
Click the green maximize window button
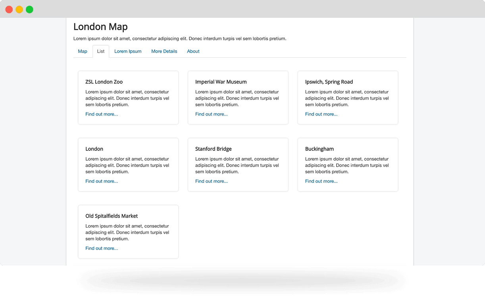(29, 9)
